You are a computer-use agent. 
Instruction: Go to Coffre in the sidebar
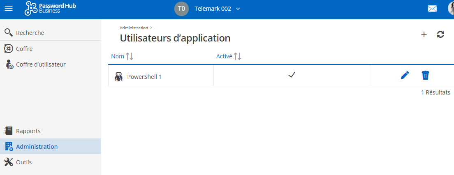pyautogui.click(x=24, y=48)
